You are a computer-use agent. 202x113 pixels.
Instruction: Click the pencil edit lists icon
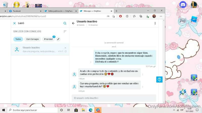(x=58, y=39)
